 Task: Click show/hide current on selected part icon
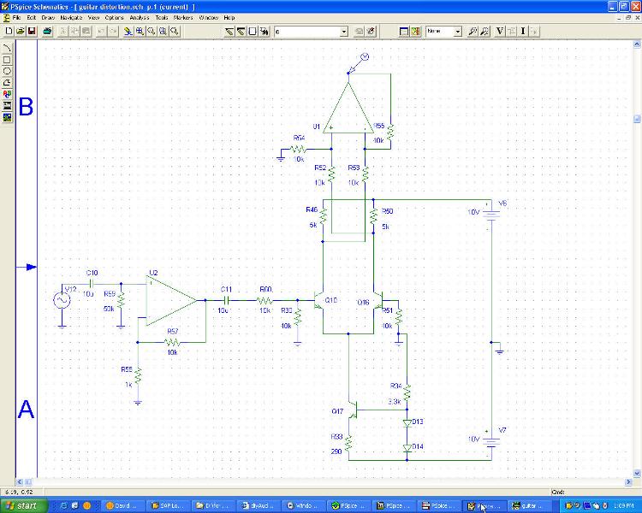[534, 31]
